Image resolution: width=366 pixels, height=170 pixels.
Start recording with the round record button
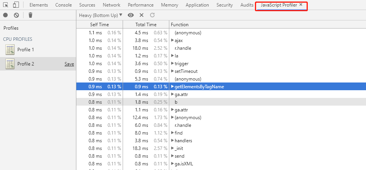[x=5, y=15]
